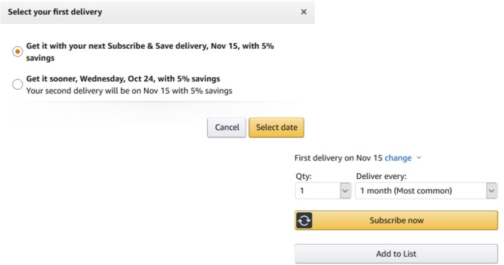Viewport: 504px width, 265px height.
Task: Click the arrow on the Deliver every selector
Action: (x=491, y=191)
